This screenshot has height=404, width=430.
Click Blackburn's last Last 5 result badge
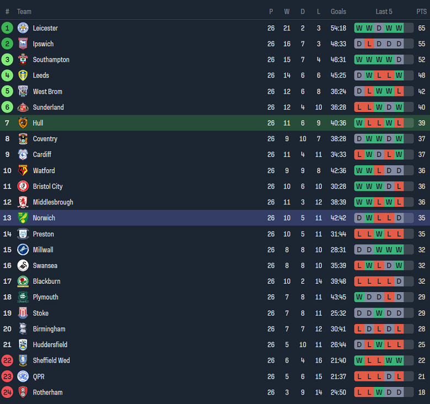(x=399, y=282)
